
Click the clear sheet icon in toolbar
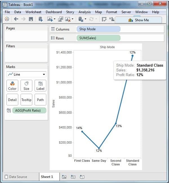[67, 19]
